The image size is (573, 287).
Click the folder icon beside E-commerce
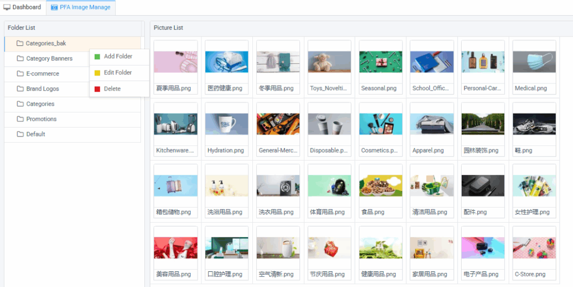coord(20,74)
